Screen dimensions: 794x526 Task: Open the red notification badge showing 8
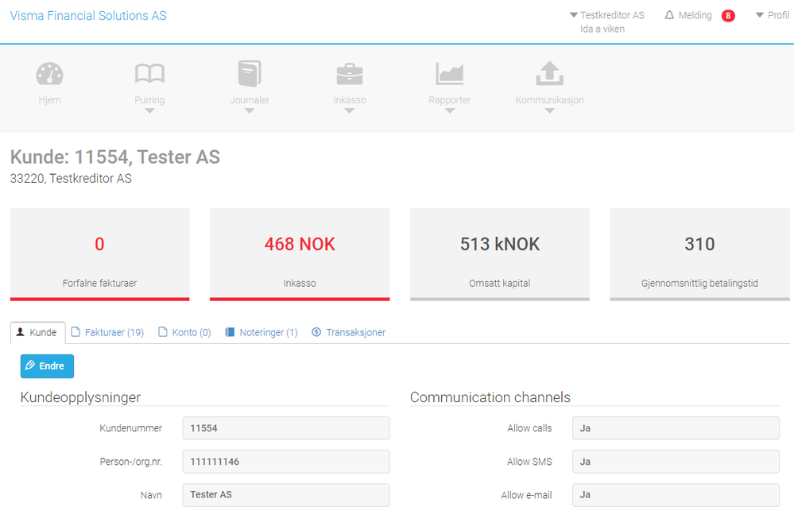point(728,16)
